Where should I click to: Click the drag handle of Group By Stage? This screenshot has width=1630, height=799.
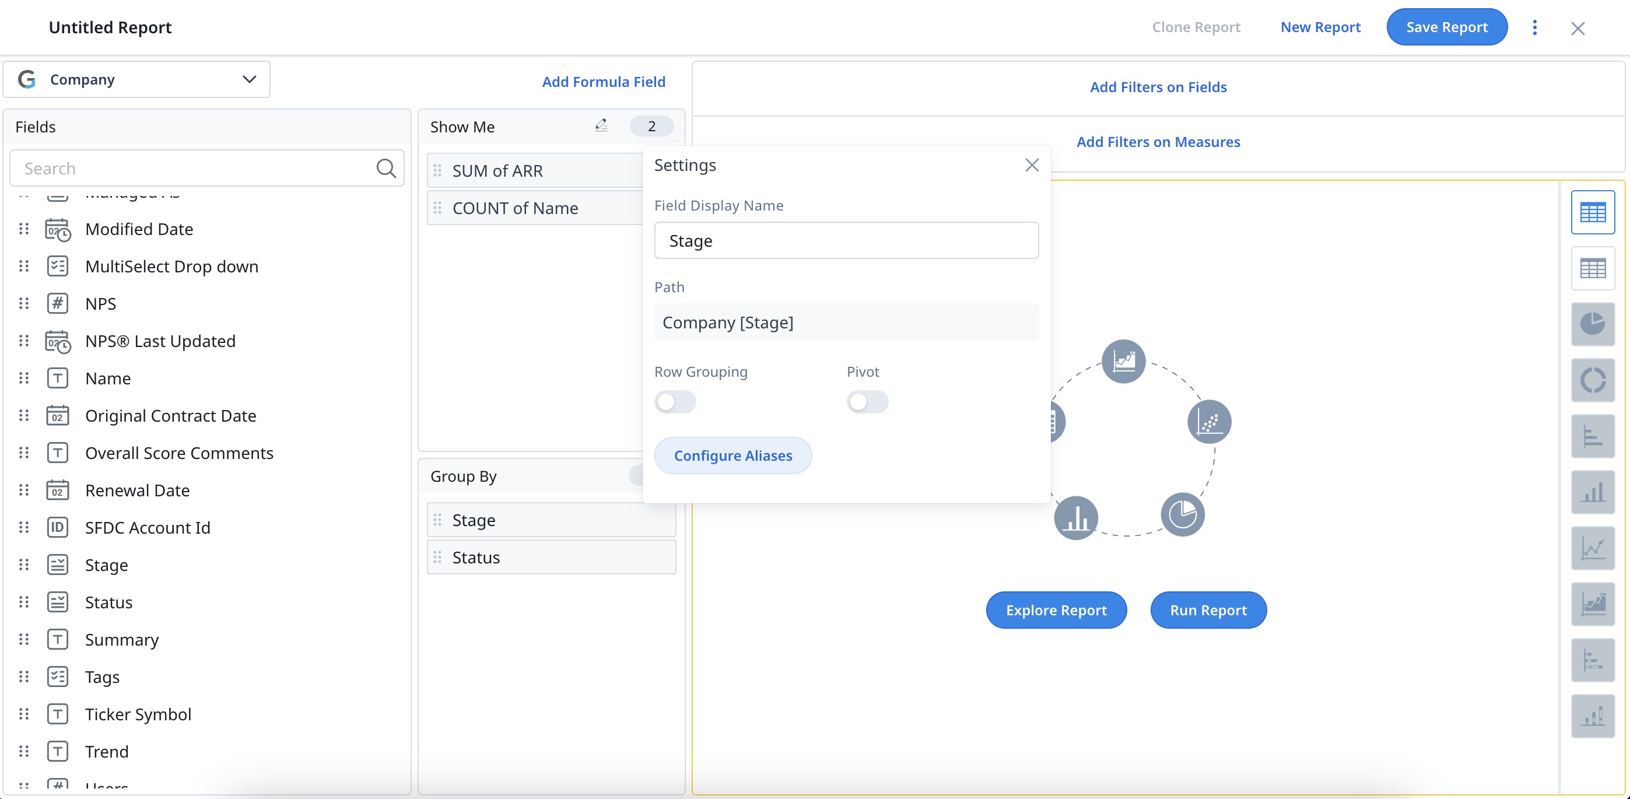(437, 520)
